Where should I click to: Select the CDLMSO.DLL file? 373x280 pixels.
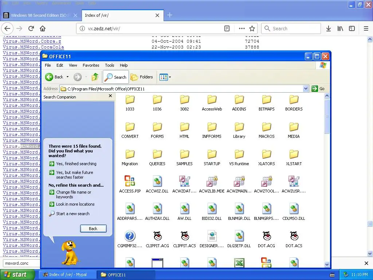[294, 209]
